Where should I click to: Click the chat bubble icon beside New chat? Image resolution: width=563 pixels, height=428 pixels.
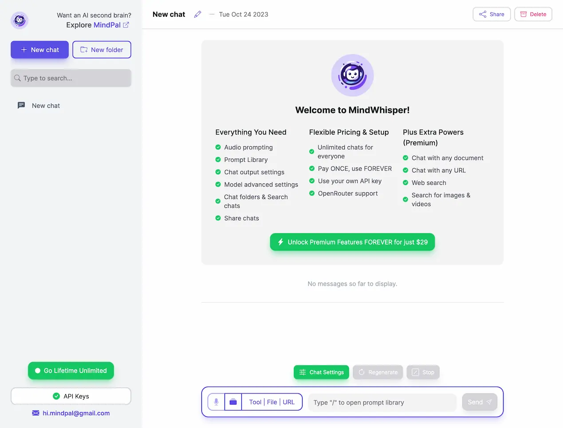click(21, 105)
